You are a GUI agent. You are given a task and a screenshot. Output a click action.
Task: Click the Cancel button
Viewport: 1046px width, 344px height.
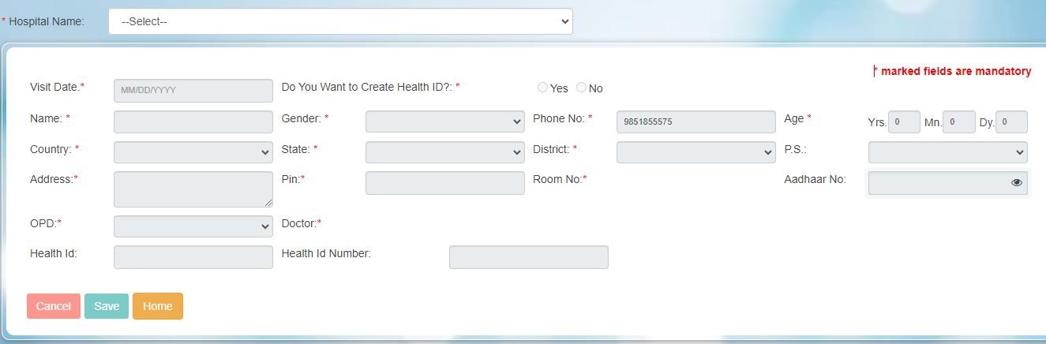[54, 306]
